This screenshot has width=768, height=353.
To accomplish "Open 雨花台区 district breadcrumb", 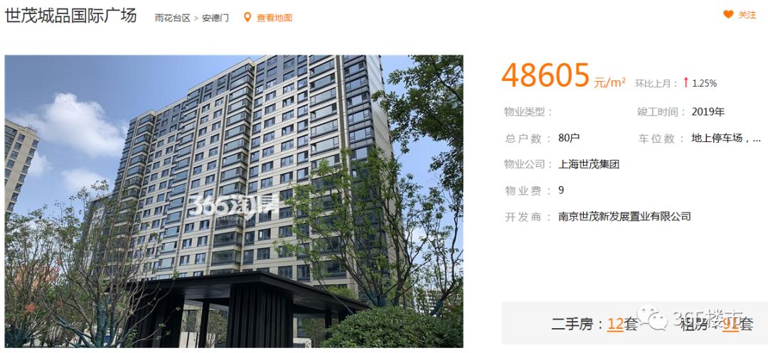I will click(172, 18).
